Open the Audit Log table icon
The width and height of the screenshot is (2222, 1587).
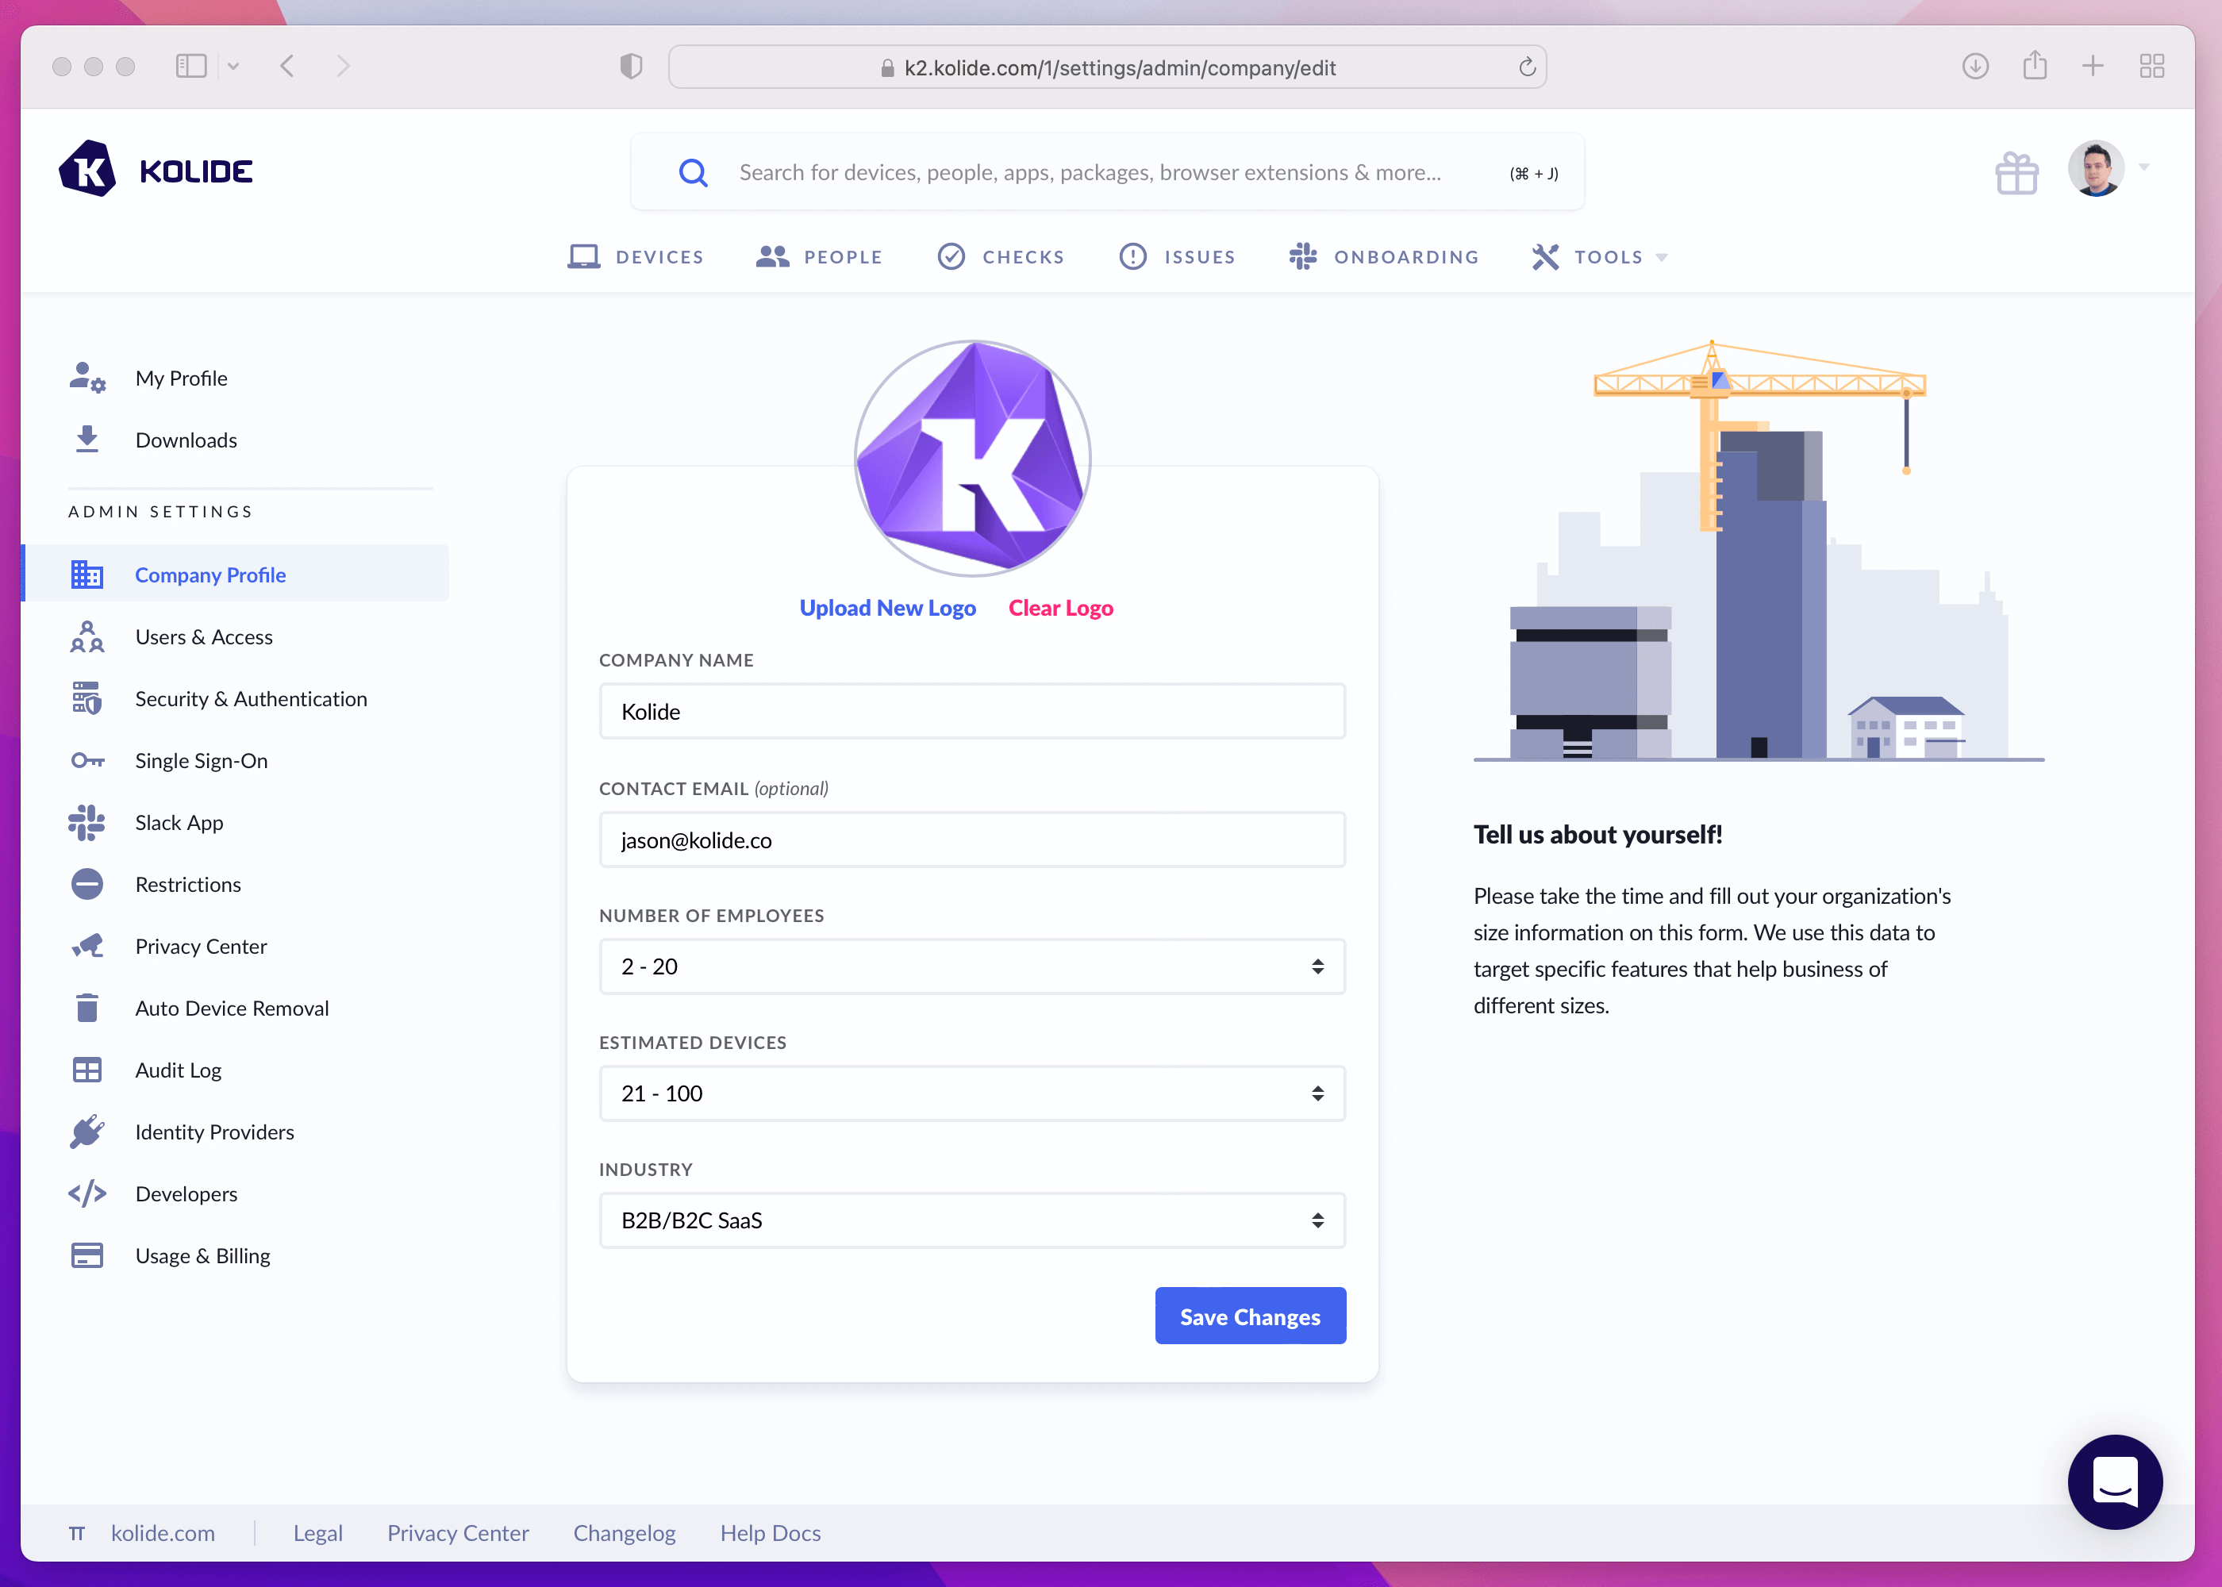(x=87, y=1070)
